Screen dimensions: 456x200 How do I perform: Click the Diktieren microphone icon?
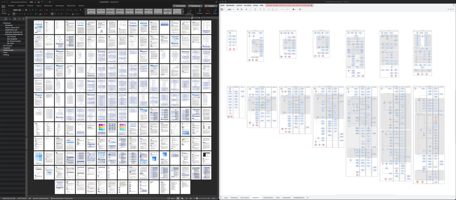(x=199, y=11)
